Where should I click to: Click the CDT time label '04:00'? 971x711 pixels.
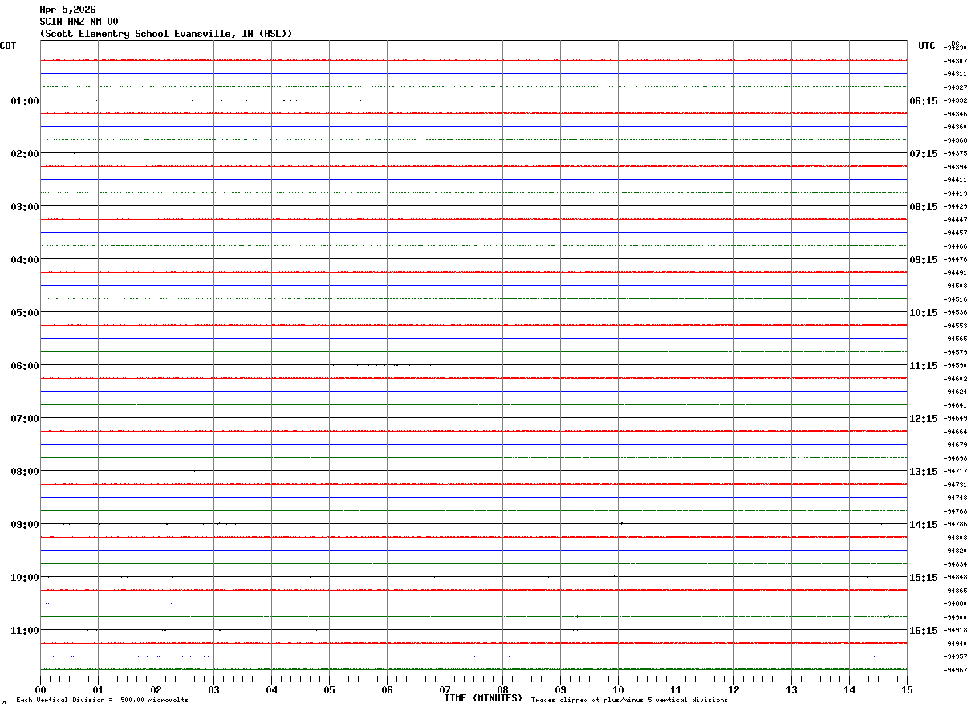point(25,260)
